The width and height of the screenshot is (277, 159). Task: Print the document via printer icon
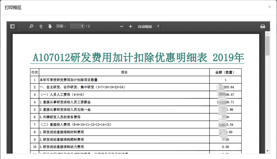coord(263,26)
